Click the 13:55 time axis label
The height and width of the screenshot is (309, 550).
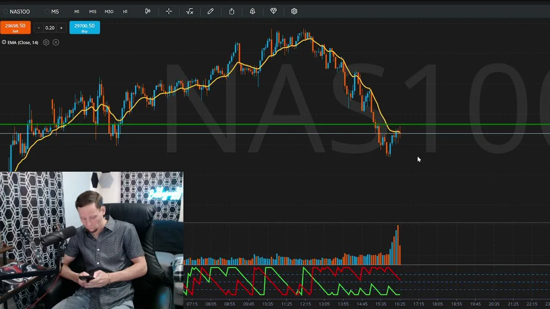tap(343, 304)
